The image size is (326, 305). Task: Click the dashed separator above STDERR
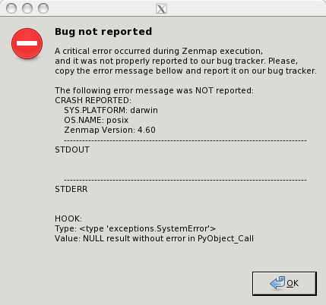click(185, 180)
